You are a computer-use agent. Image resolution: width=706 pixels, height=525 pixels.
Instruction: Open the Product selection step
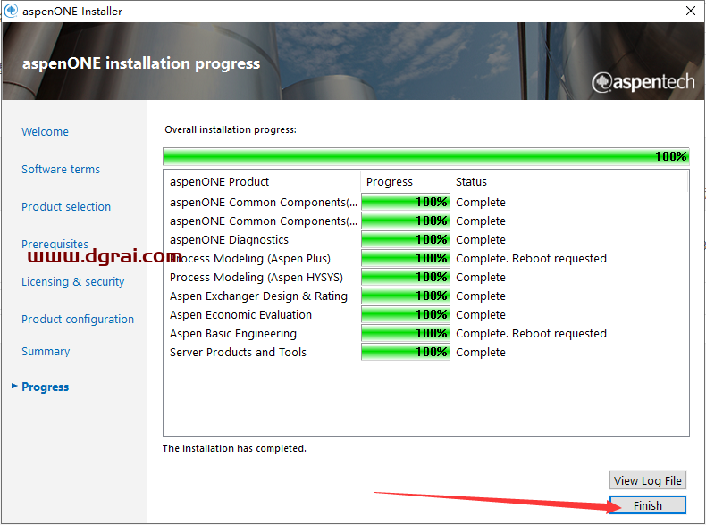tap(66, 207)
